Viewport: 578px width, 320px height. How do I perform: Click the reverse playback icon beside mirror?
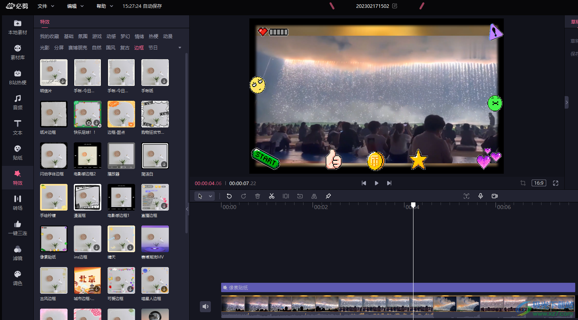click(300, 196)
